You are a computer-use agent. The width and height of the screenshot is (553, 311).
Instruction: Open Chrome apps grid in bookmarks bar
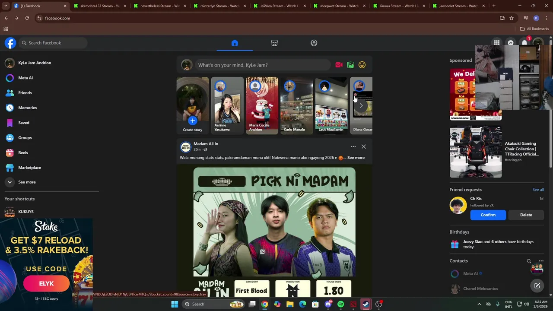[x=6, y=29]
